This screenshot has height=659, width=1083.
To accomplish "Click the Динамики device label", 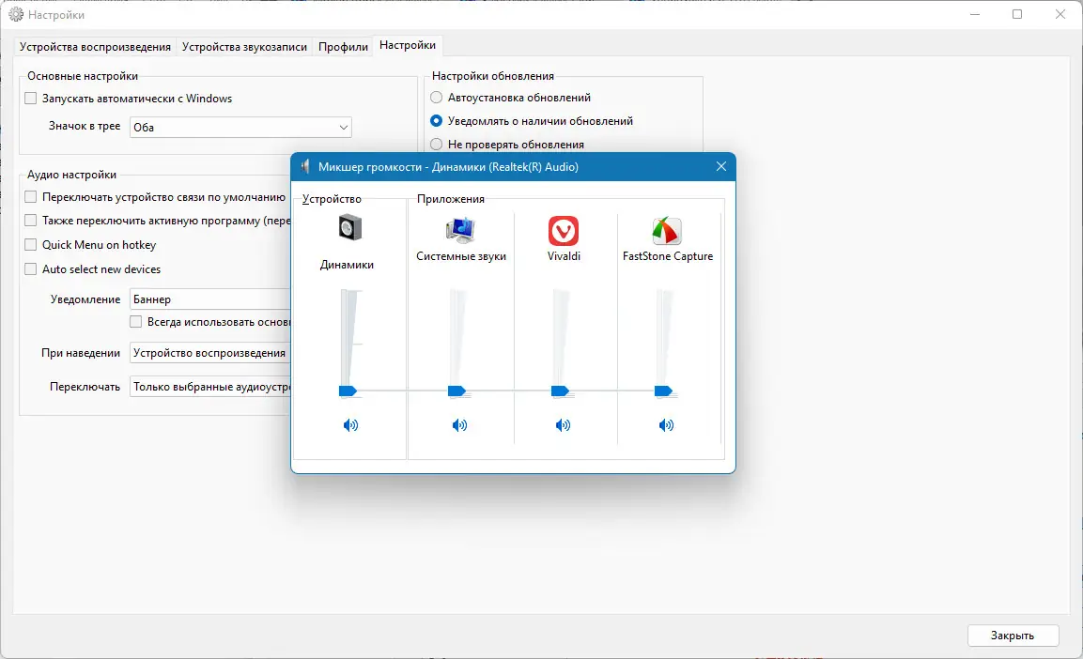I will pyautogui.click(x=347, y=265).
